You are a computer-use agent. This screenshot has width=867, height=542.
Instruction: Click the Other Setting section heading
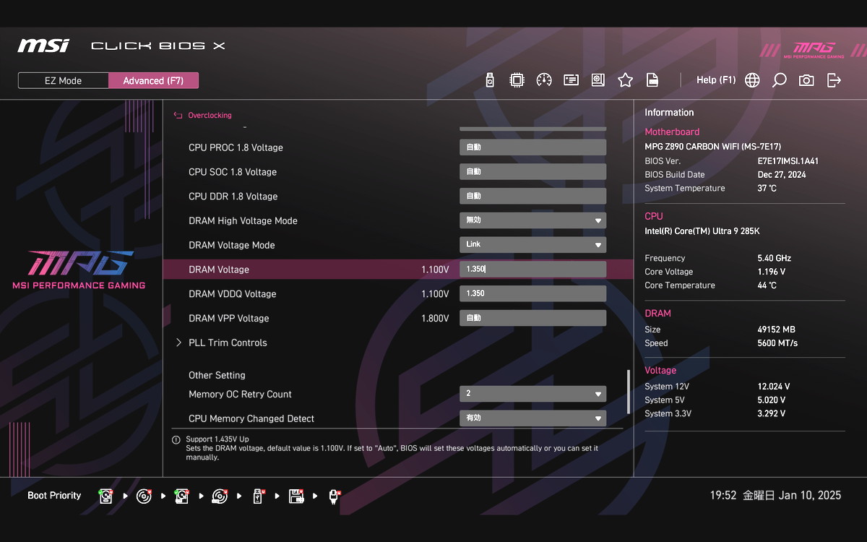pyautogui.click(x=217, y=375)
